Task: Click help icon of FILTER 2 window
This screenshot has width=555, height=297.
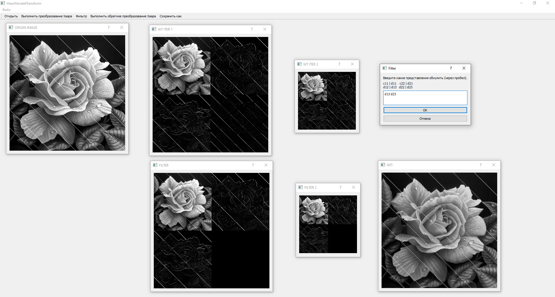Action: [341, 187]
